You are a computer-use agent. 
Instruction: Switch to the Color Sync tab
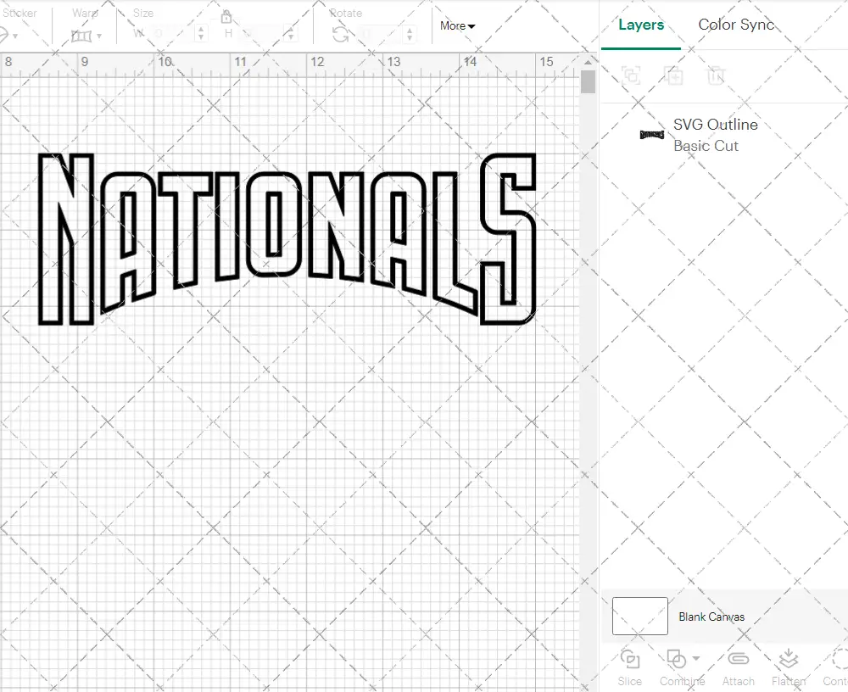[736, 25]
